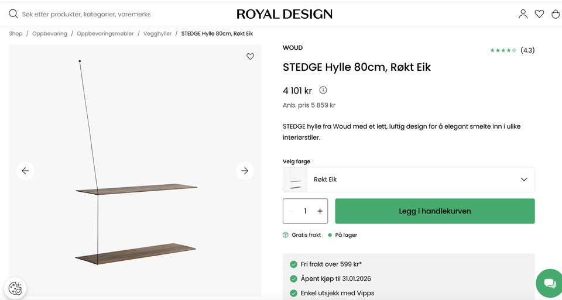Show previous product image
562x300 pixels.
click(x=25, y=171)
